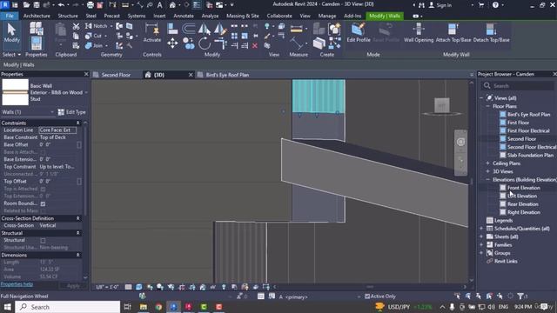Click the taskbar Search box
557x313 pixels.
point(68,307)
